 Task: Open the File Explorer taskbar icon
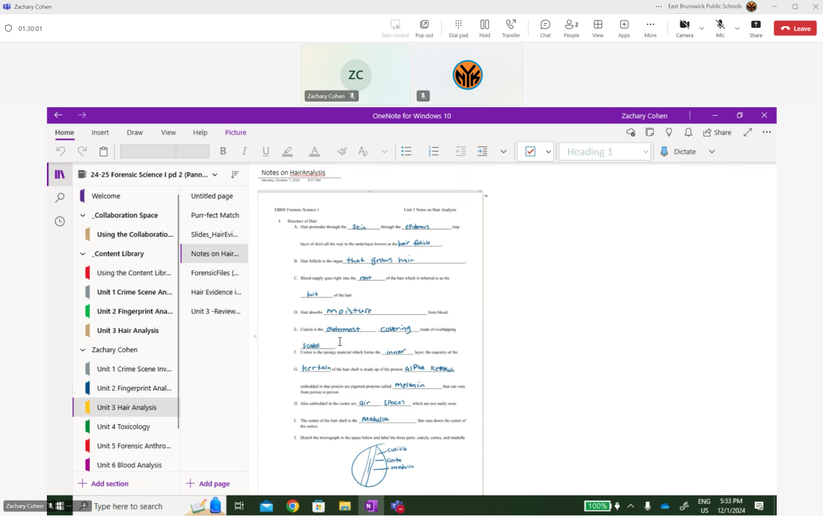[345, 506]
